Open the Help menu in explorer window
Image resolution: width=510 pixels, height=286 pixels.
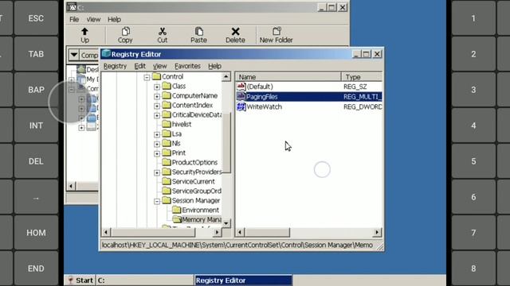coord(114,19)
